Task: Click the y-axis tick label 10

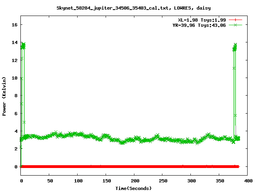Action: [14, 78]
